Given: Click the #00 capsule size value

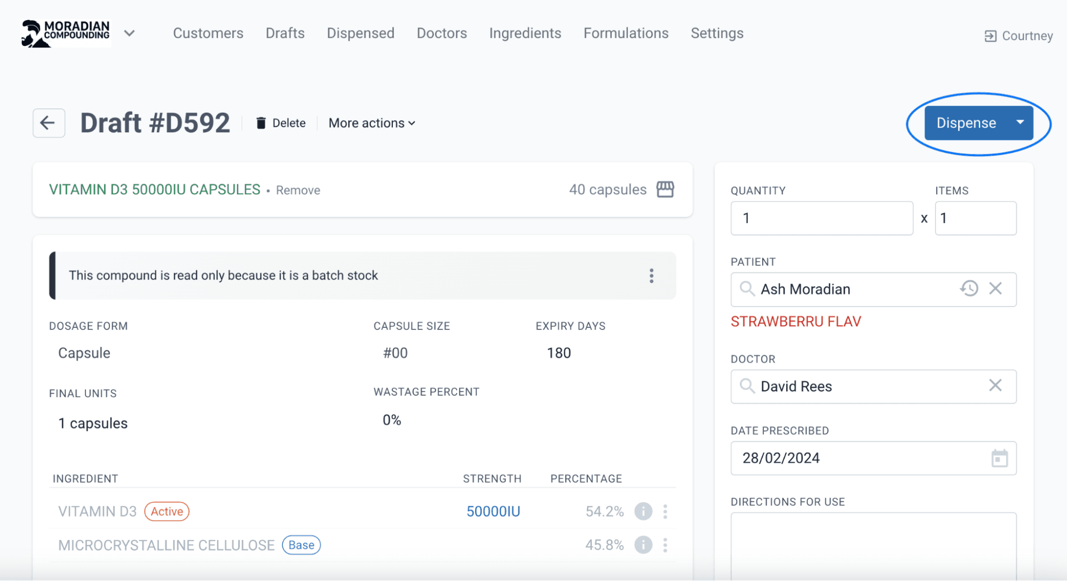Looking at the screenshot, I should (x=395, y=353).
